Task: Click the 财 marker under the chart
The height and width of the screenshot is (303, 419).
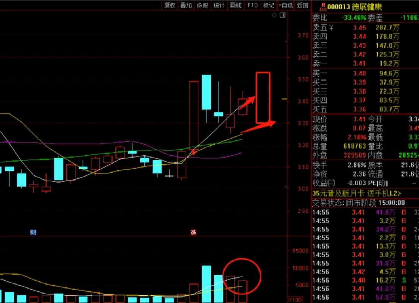Action: (x=33, y=232)
